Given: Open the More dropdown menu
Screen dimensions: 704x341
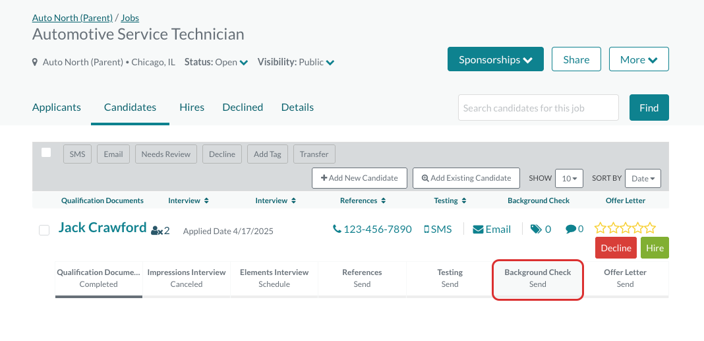Looking at the screenshot, I should pyautogui.click(x=639, y=59).
